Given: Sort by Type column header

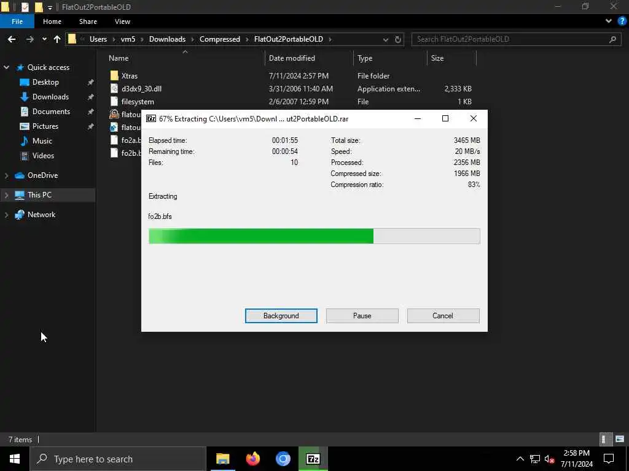Looking at the screenshot, I should (x=365, y=58).
